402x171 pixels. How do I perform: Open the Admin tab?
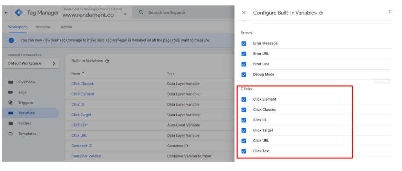tap(66, 27)
